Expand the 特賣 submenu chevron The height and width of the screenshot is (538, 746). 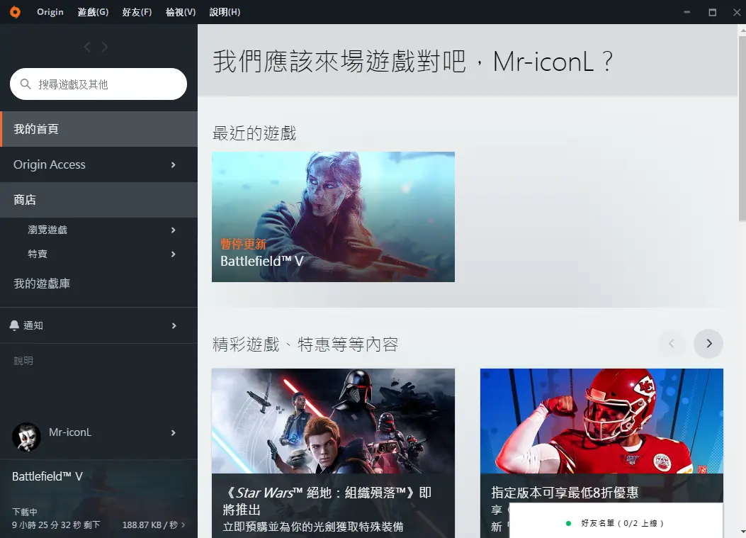[x=173, y=254]
